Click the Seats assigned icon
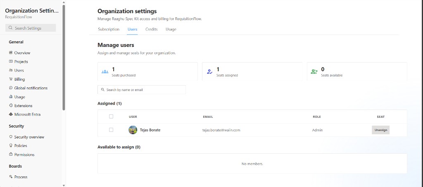 pos(209,72)
